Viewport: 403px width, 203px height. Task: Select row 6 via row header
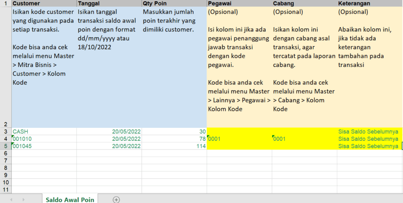(x=6, y=153)
